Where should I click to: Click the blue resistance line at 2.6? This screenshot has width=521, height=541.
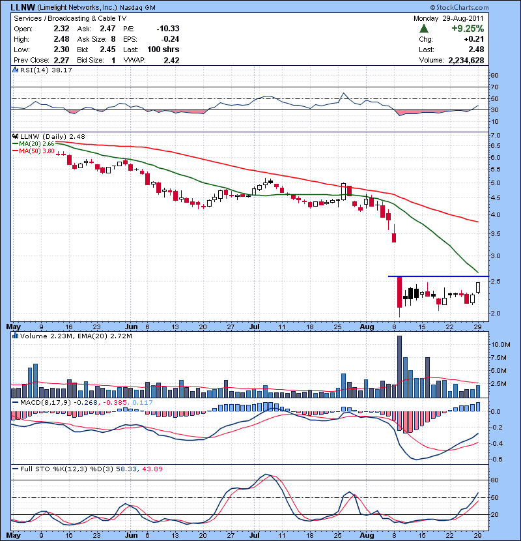pyautogui.click(x=438, y=276)
